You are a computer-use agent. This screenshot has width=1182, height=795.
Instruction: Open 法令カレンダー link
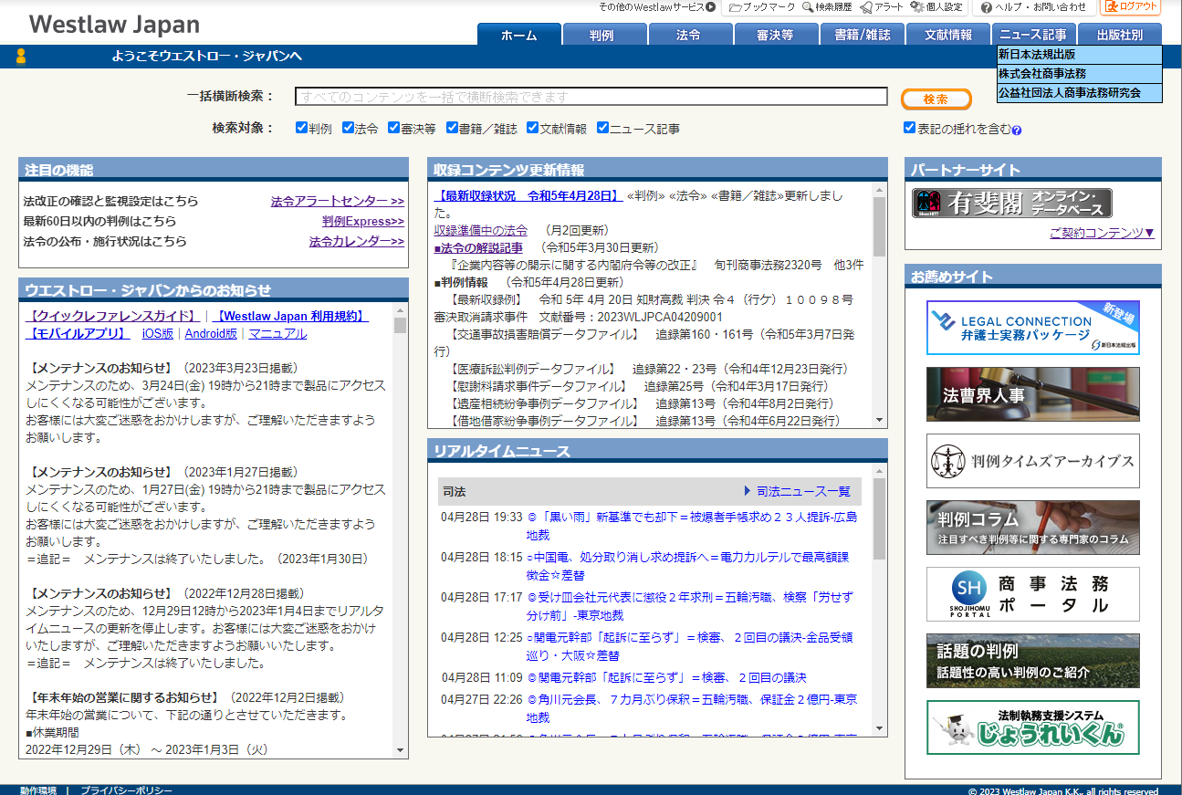357,242
